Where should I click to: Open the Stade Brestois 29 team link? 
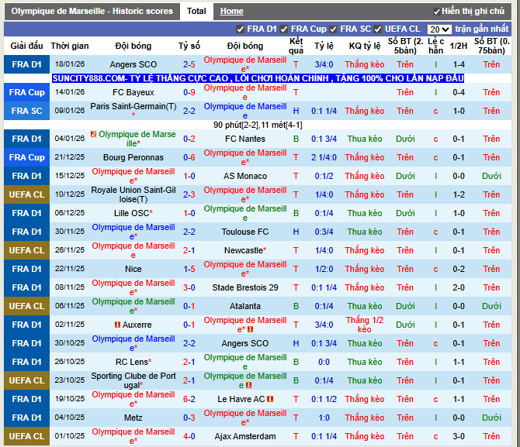(245, 287)
